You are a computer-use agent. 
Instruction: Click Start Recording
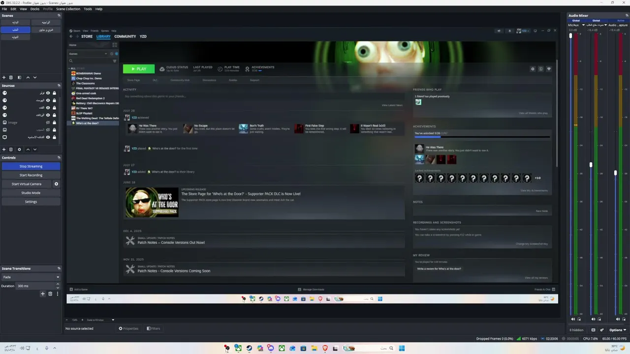[x=31, y=175]
